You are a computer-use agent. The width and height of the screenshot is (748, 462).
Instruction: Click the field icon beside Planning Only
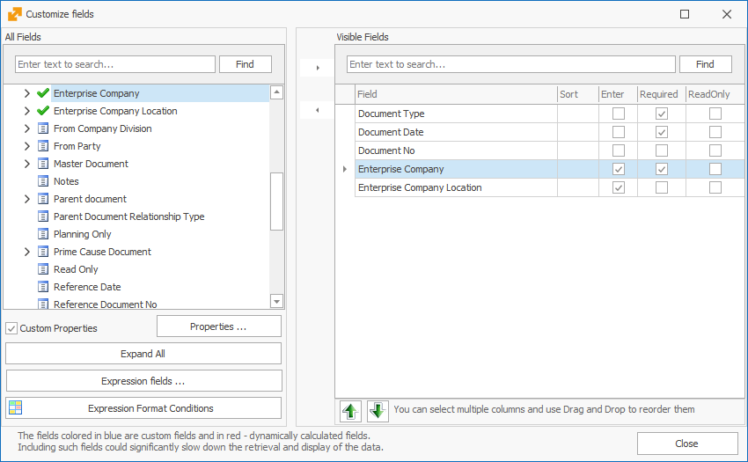pos(43,234)
